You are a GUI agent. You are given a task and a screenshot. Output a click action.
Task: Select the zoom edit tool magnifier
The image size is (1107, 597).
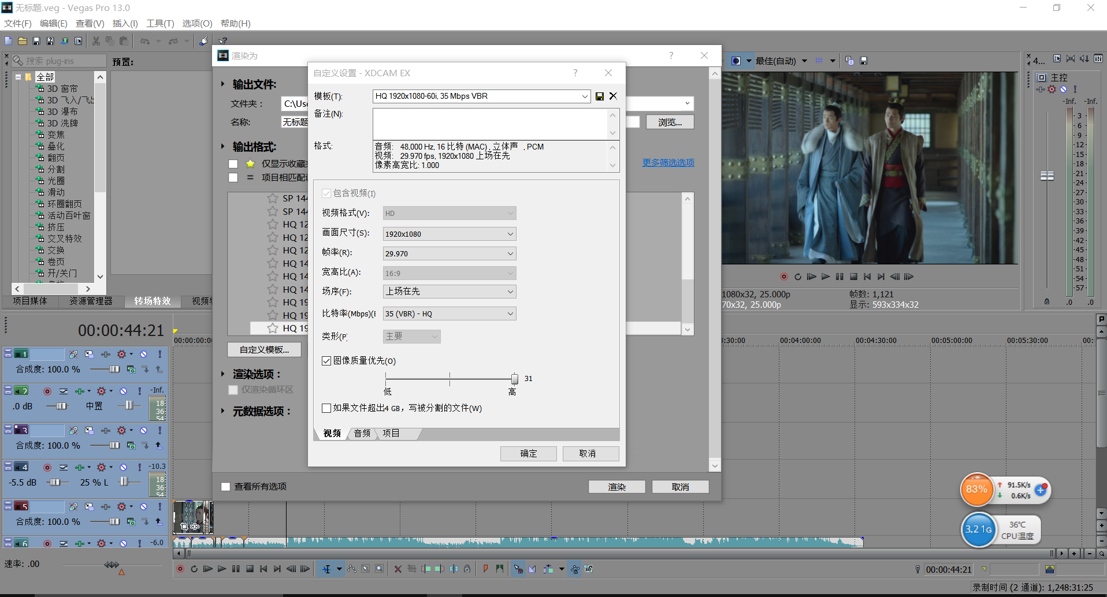380,569
